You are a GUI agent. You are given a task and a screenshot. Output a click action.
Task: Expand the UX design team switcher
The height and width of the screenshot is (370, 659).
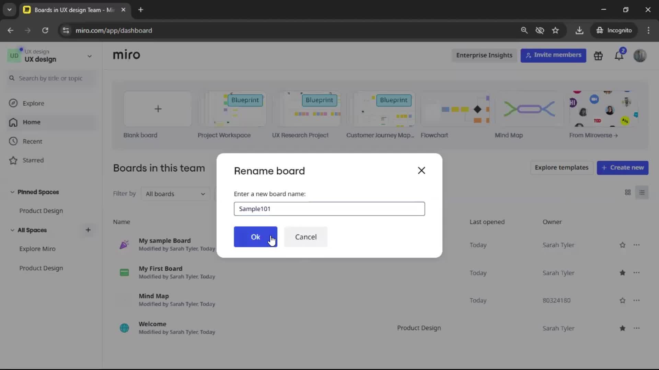point(89,56)
